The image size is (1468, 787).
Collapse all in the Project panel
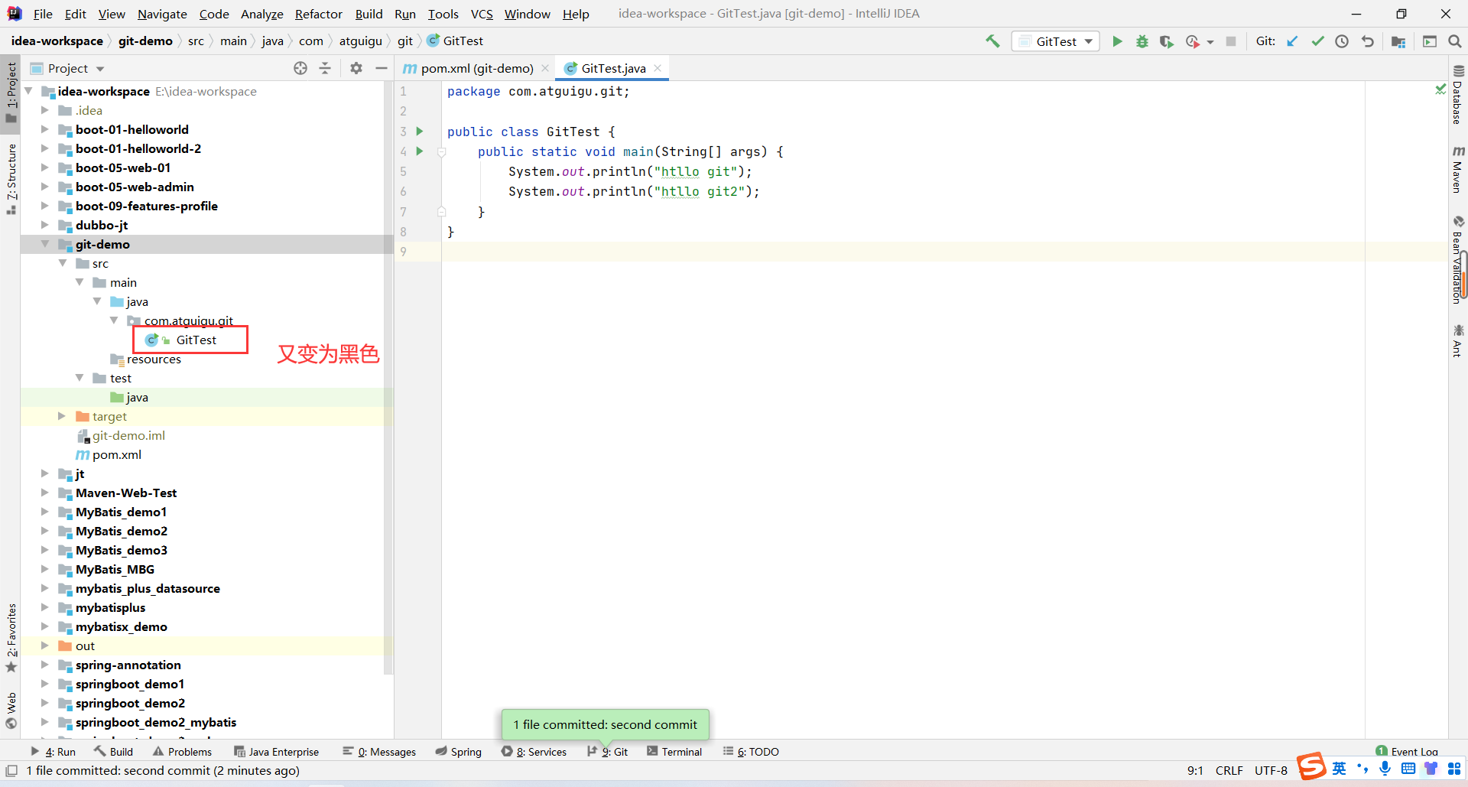[325, 68]
